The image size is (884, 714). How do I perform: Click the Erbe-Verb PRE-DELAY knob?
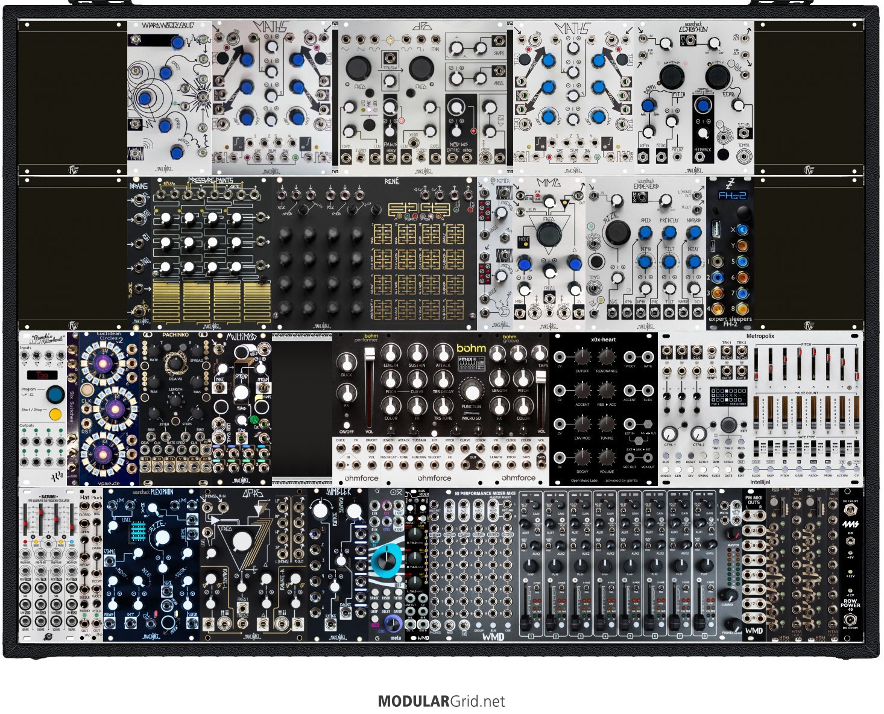tap(669, 233)
